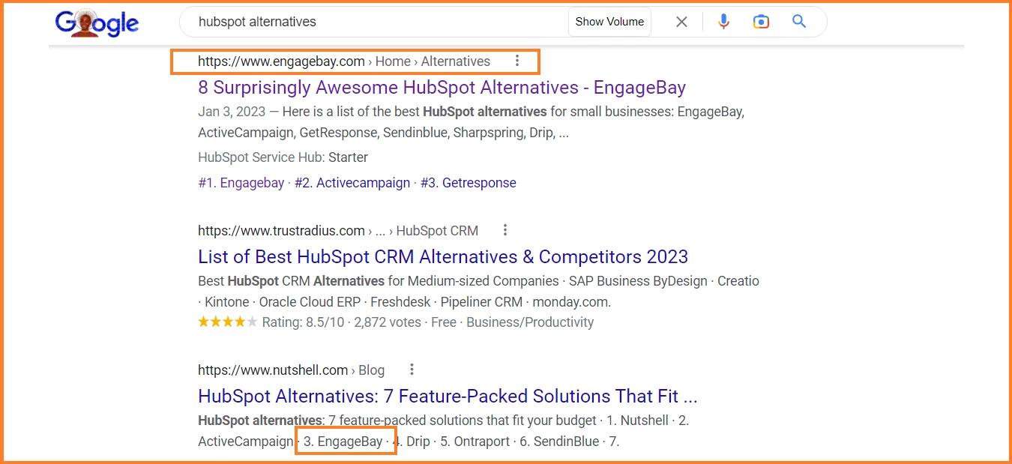Follow the #2. Activecampaign sitelink

pos(352,183)
